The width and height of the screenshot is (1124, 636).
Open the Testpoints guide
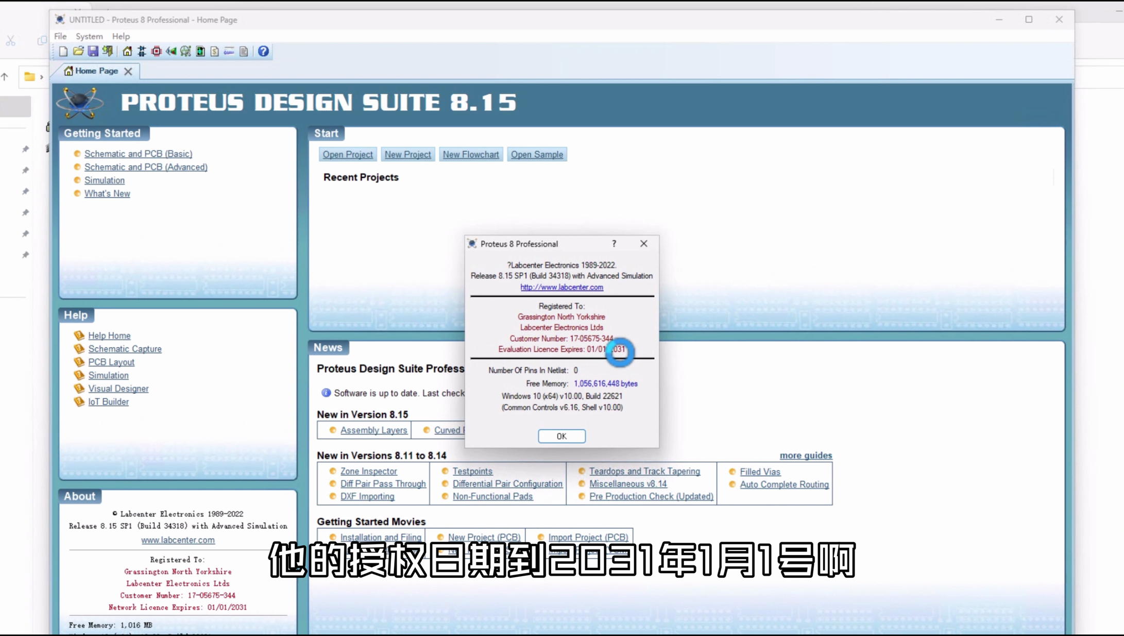point(472,471)
